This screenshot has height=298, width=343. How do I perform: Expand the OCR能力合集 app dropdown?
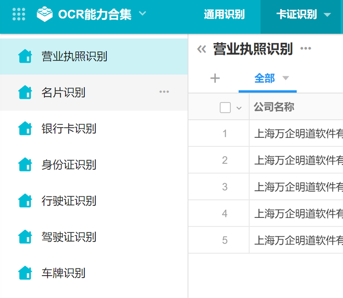[x=142, y=14]
